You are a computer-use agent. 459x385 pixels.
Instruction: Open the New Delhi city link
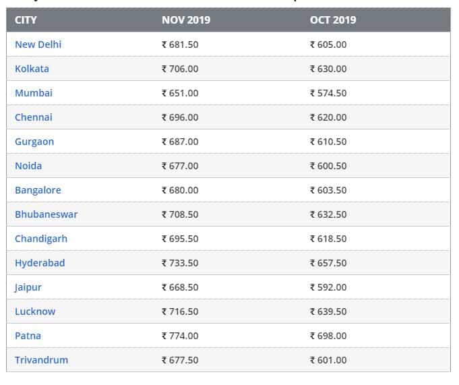pos(38,45)
